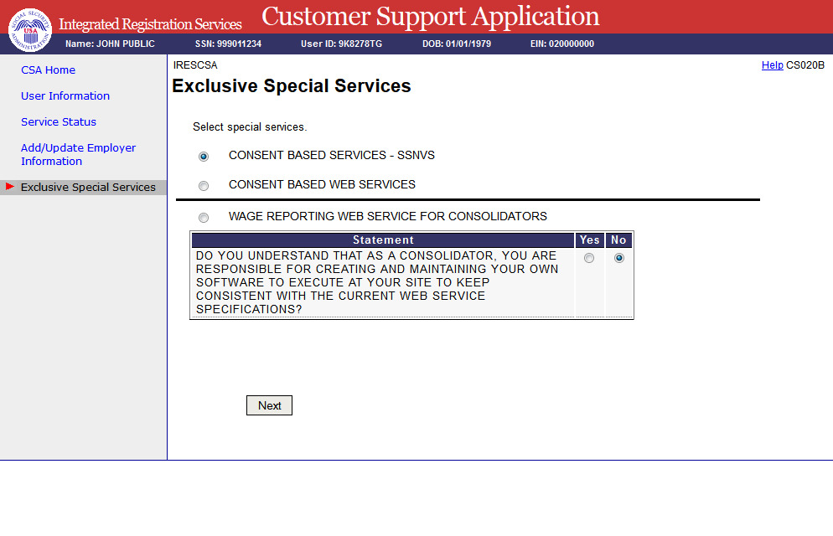Select Consent Based Web Services radio button
The height and width of the screenshot is (536, 833).
point(204,186)
